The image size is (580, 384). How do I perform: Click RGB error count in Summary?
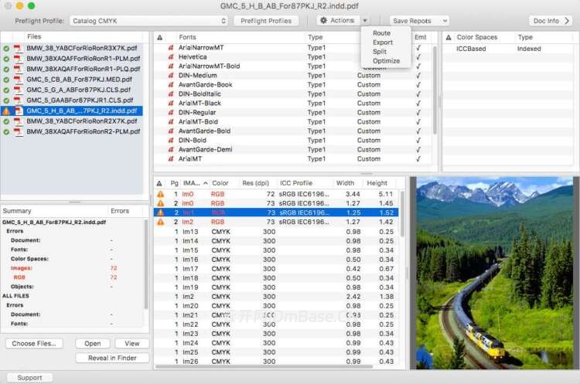113,277
